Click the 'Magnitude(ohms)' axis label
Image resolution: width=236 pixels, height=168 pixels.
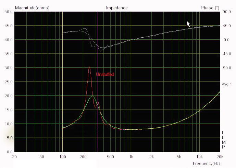click(x=32, y=8)
